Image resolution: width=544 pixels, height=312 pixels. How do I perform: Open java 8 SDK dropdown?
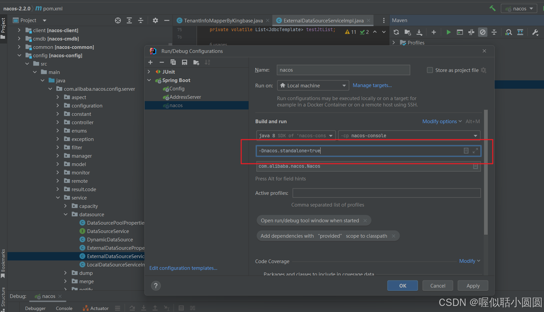point(296,136)
